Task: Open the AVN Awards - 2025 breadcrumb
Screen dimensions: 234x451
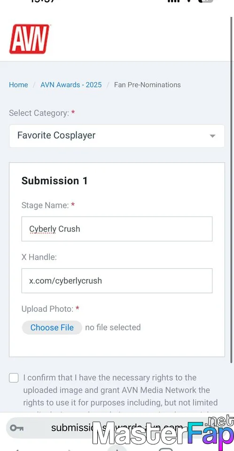Action: point(71,85)
